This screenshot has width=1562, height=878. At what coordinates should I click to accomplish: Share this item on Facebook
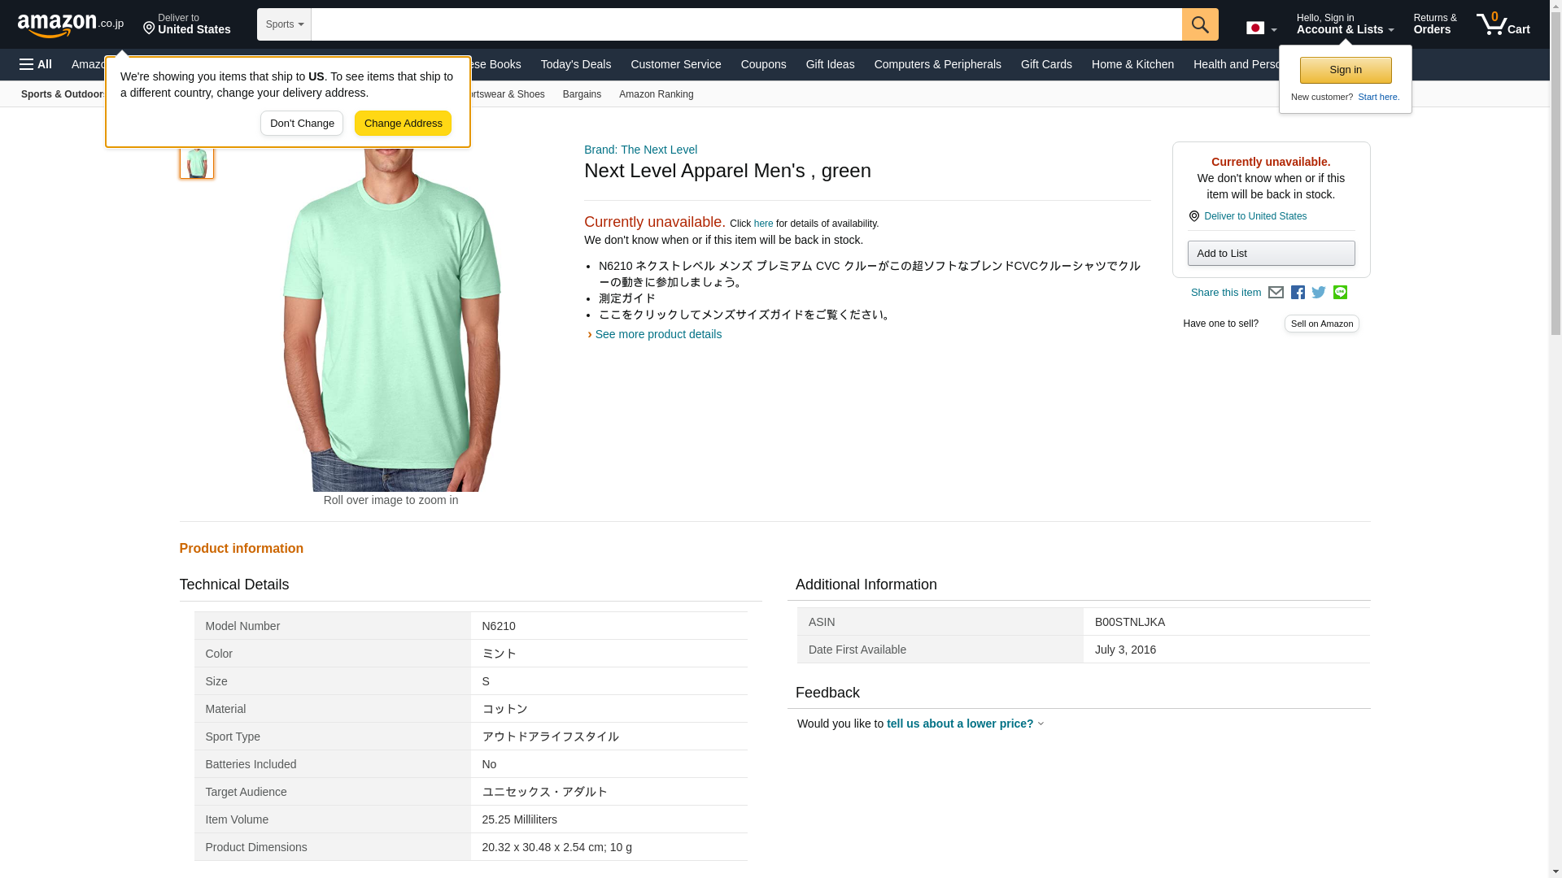coord(1298,293)
